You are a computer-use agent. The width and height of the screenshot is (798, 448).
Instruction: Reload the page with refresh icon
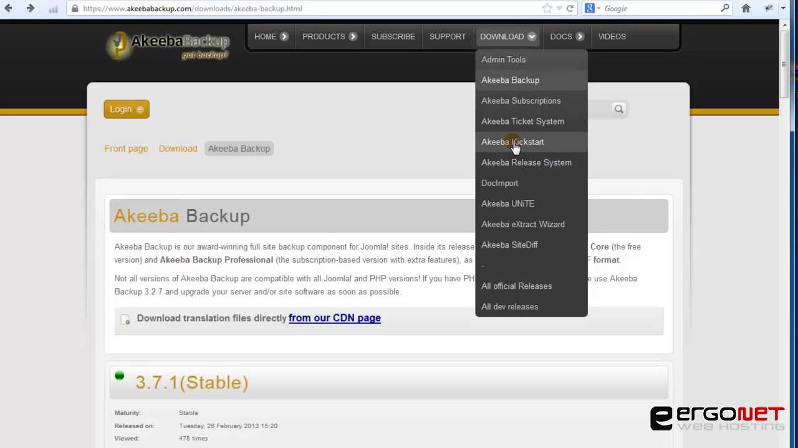click(570, 9)
